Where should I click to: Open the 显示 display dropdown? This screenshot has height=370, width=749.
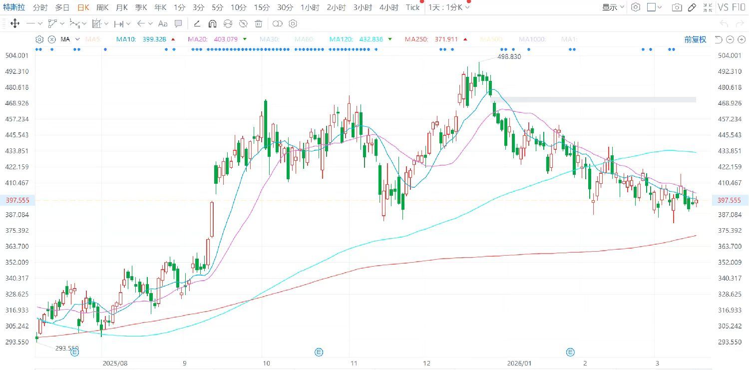pos(613,7)
